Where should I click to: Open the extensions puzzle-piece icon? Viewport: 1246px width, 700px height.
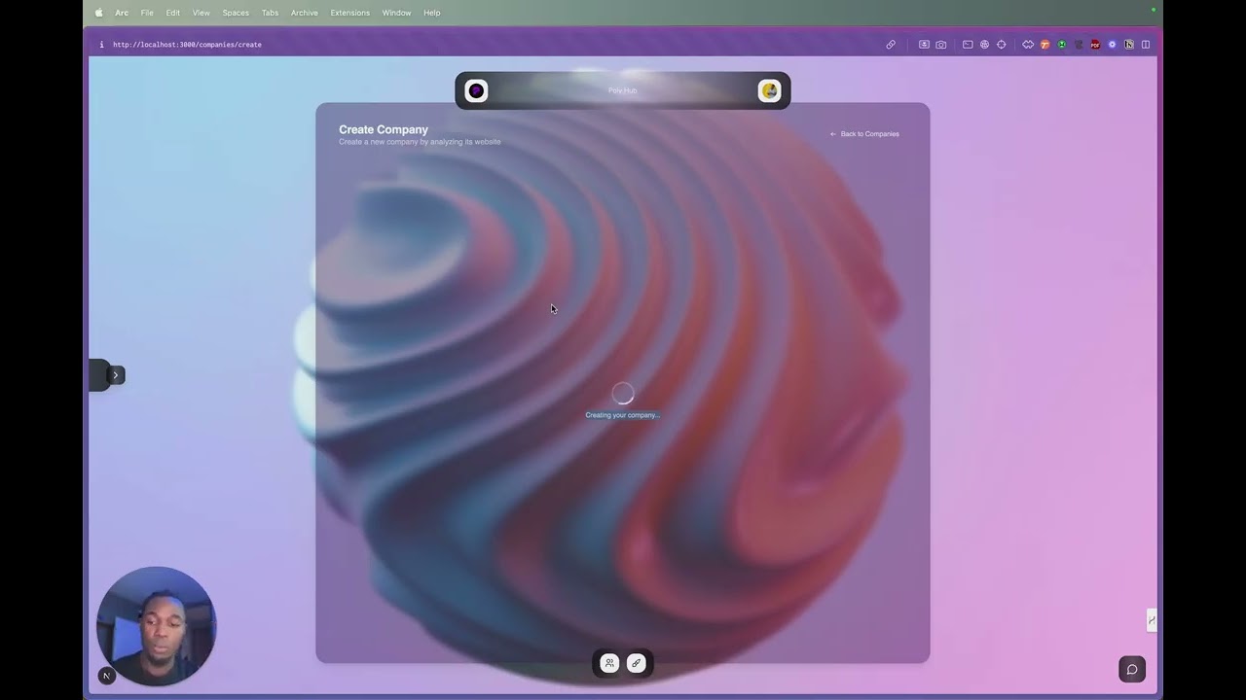(x=1028, y=45)
